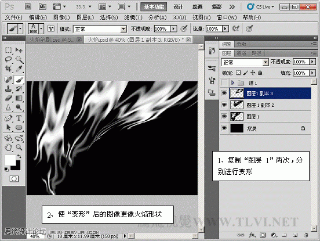Screen dimensions: 320x241
Task: Select the Brush tool in toolbox
Action: click(19, 80)
